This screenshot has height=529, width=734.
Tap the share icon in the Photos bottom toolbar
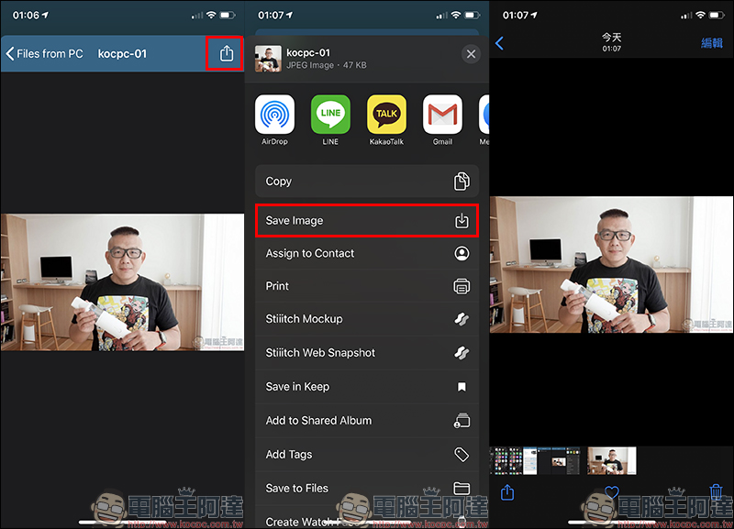[507, 492]
